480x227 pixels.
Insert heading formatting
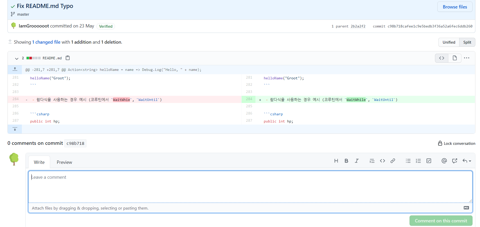336,161
